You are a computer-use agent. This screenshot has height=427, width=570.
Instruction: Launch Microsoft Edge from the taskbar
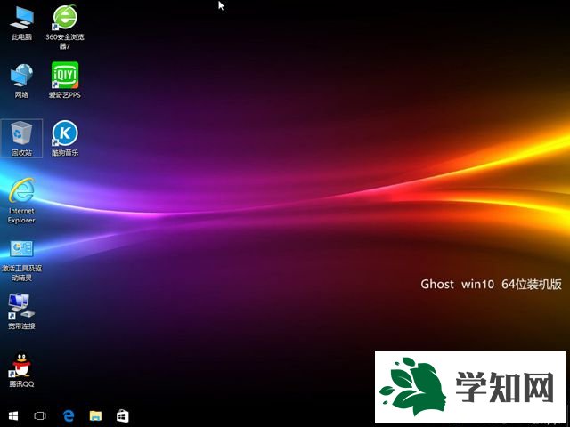point(69,415)
